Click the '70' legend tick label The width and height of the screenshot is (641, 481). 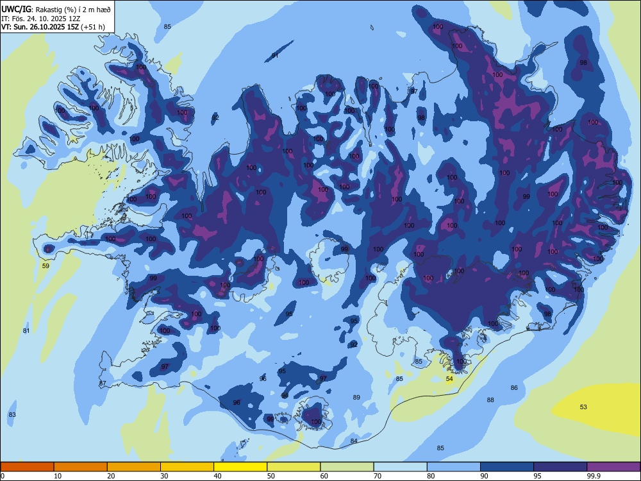pyautogui.click(x=378, y=476)
